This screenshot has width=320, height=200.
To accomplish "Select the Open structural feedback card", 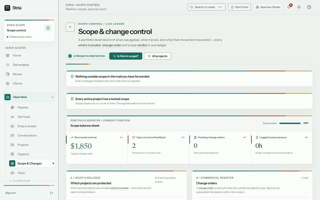I will pos(158,147).
